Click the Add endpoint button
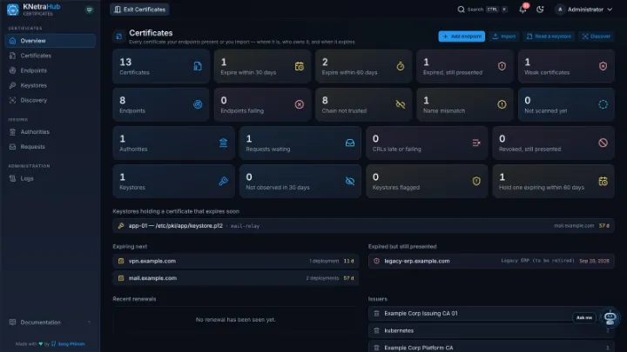 tap(462, 37)
